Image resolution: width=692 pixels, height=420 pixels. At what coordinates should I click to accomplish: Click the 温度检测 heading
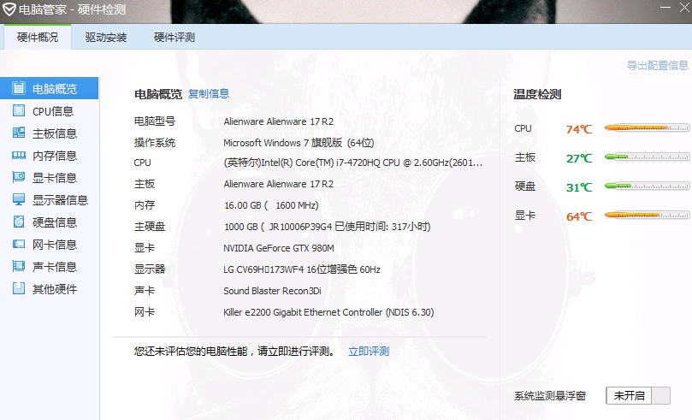537,94
